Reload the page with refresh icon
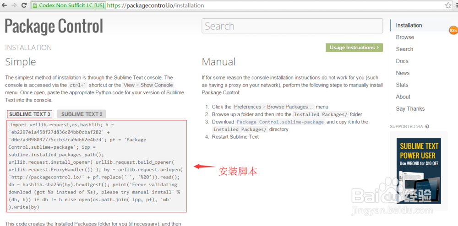Viewport: 458px width, 226px height. coord(24,5)
